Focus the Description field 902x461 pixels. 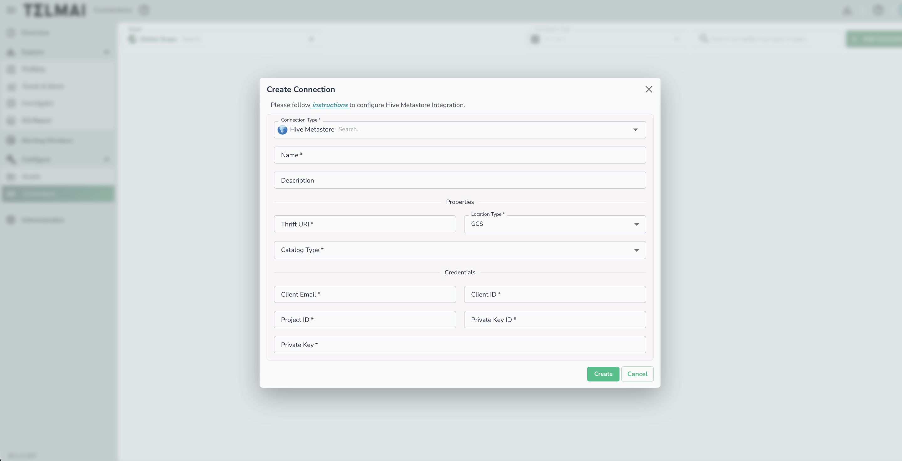pyautogui.click(x=460, y=180)
